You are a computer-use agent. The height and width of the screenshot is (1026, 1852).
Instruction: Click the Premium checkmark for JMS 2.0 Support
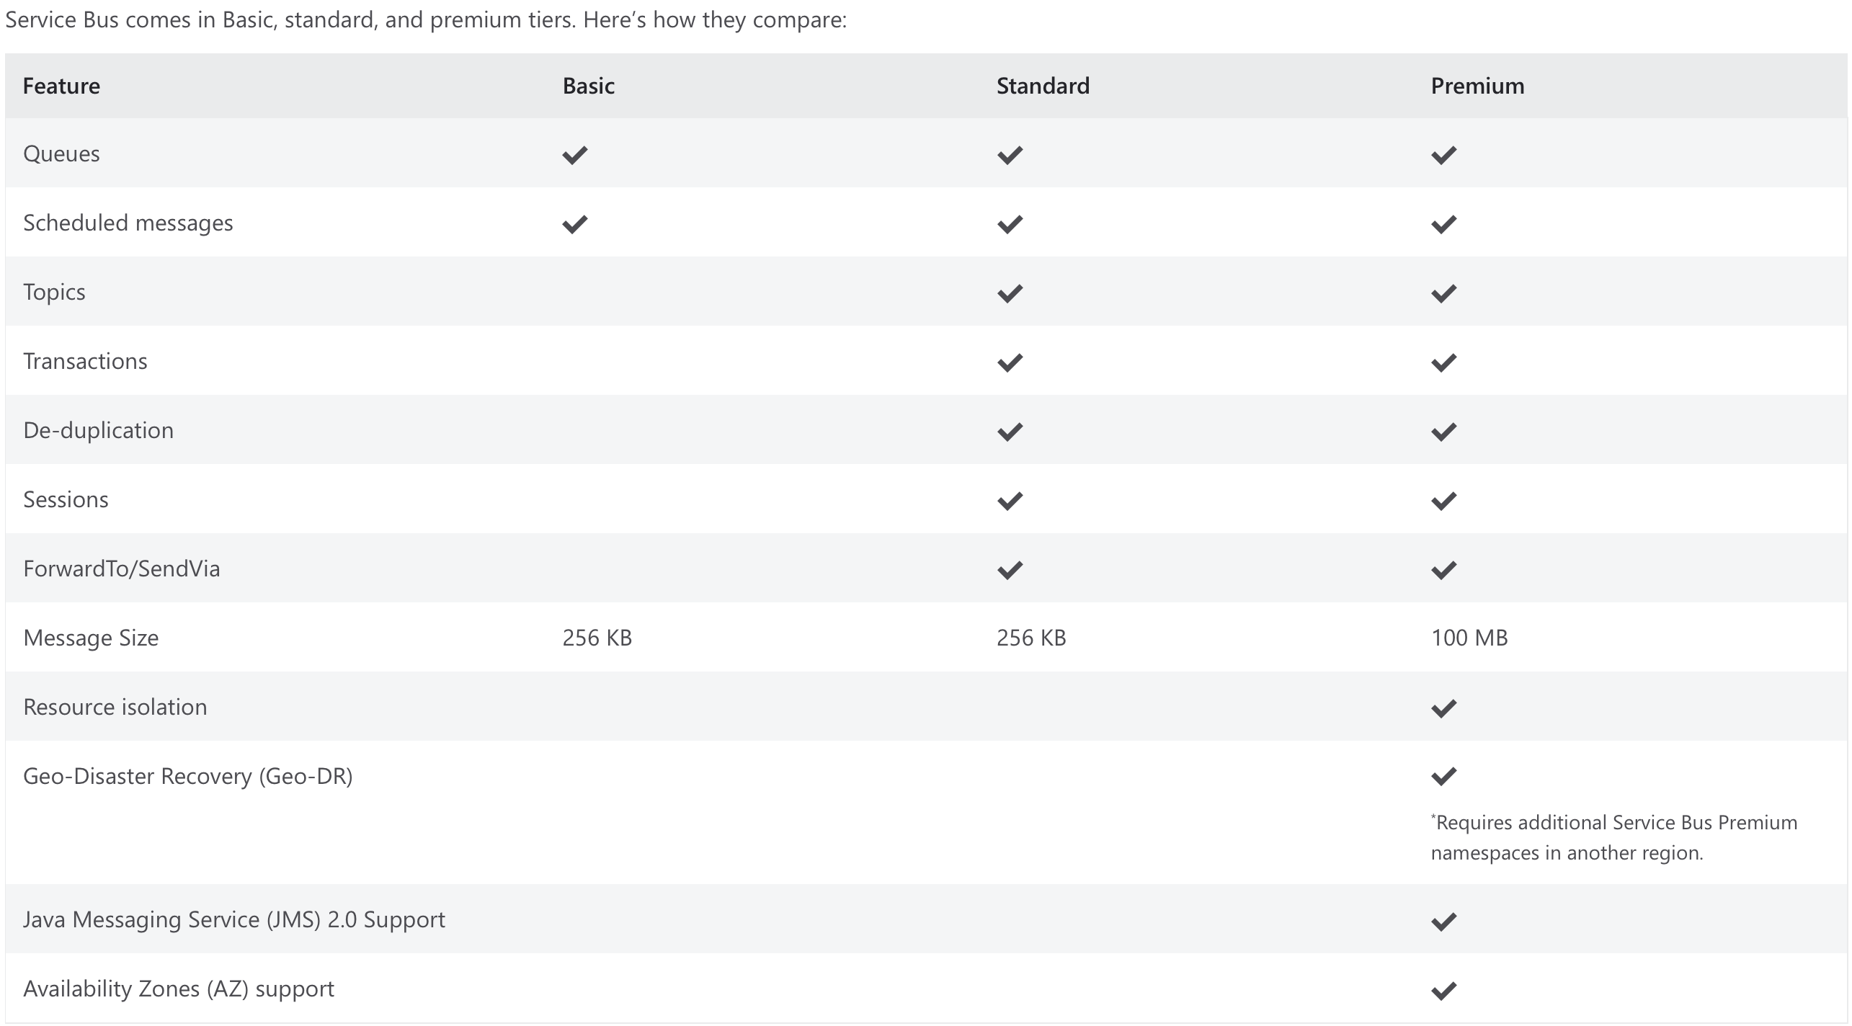(x=1443, y=922)
